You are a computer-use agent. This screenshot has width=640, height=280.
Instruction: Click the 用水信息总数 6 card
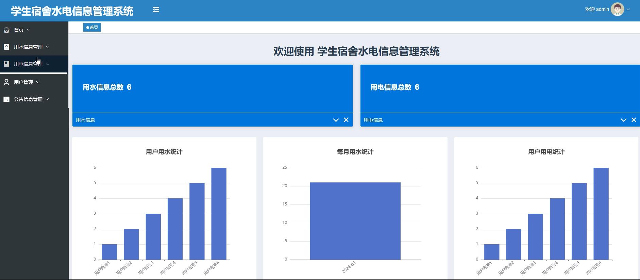coord(213,88)
